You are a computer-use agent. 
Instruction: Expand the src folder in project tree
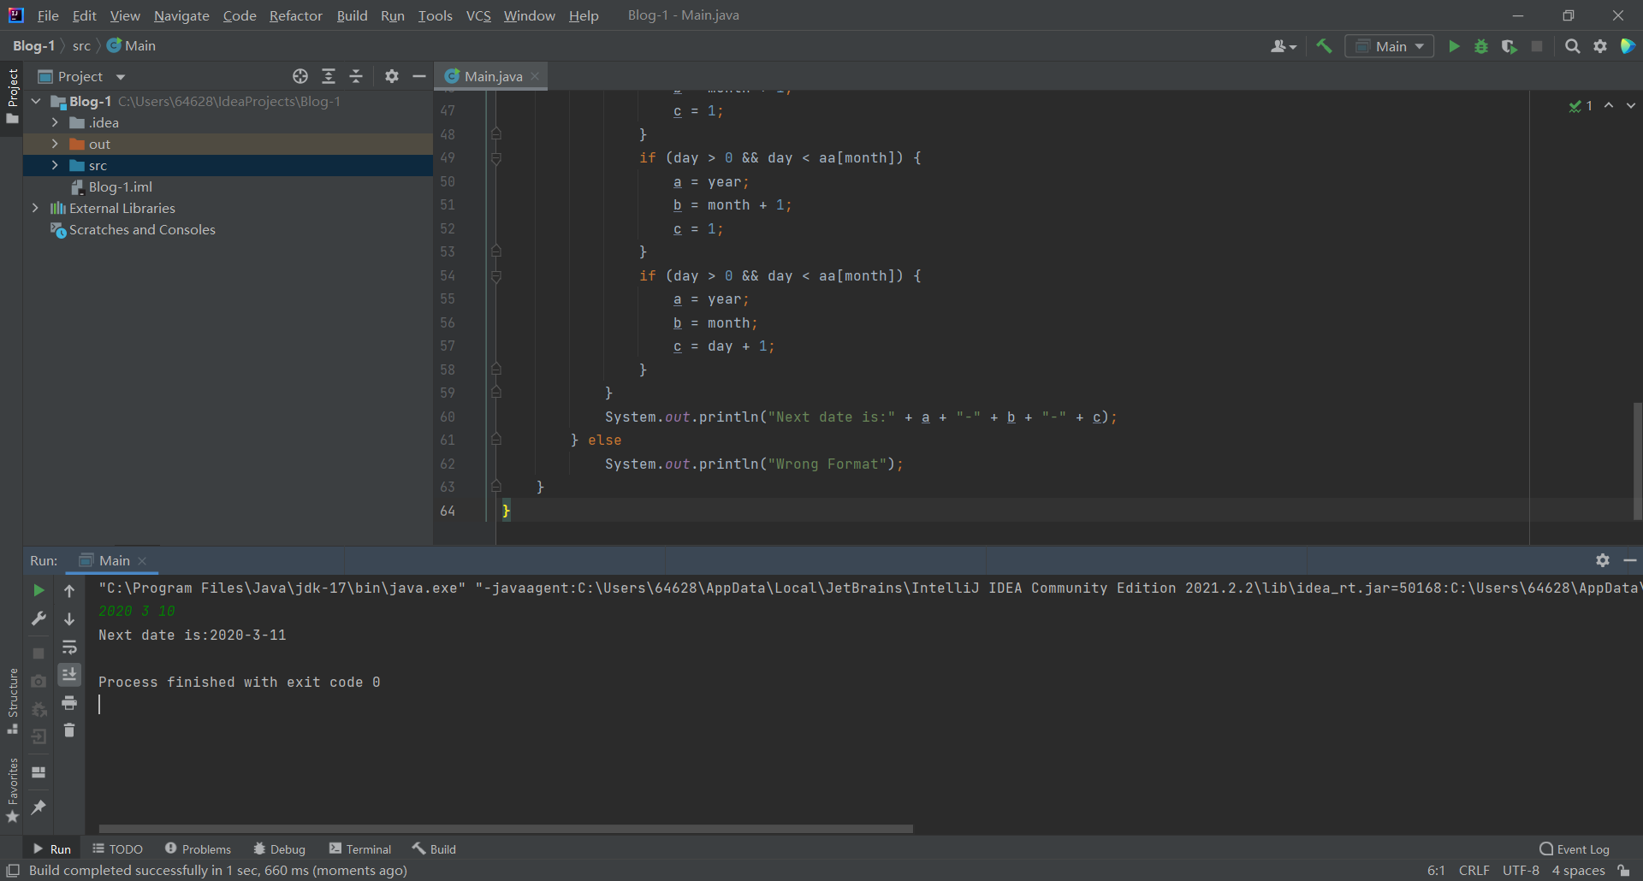click(x=55, y=165)
